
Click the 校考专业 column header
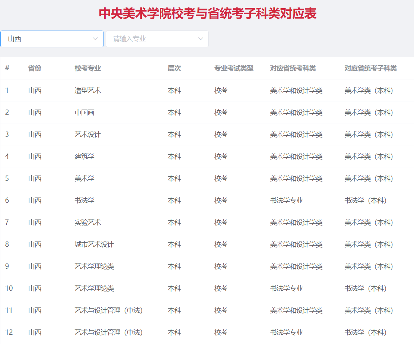(x=87, y=68)
